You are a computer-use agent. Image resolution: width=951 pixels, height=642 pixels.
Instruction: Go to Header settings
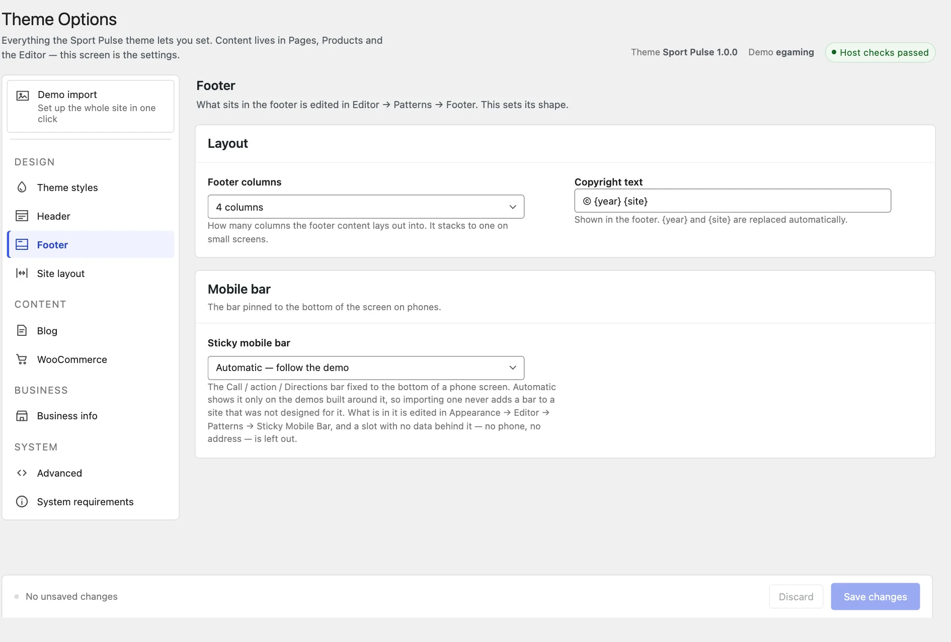[91, 216]
